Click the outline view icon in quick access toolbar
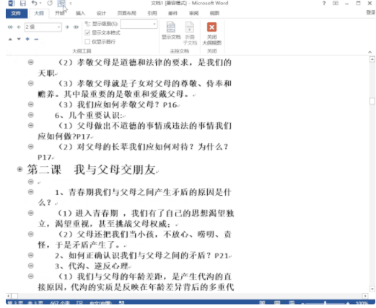Viewport: 376px width, 308px height. (61, 3)
